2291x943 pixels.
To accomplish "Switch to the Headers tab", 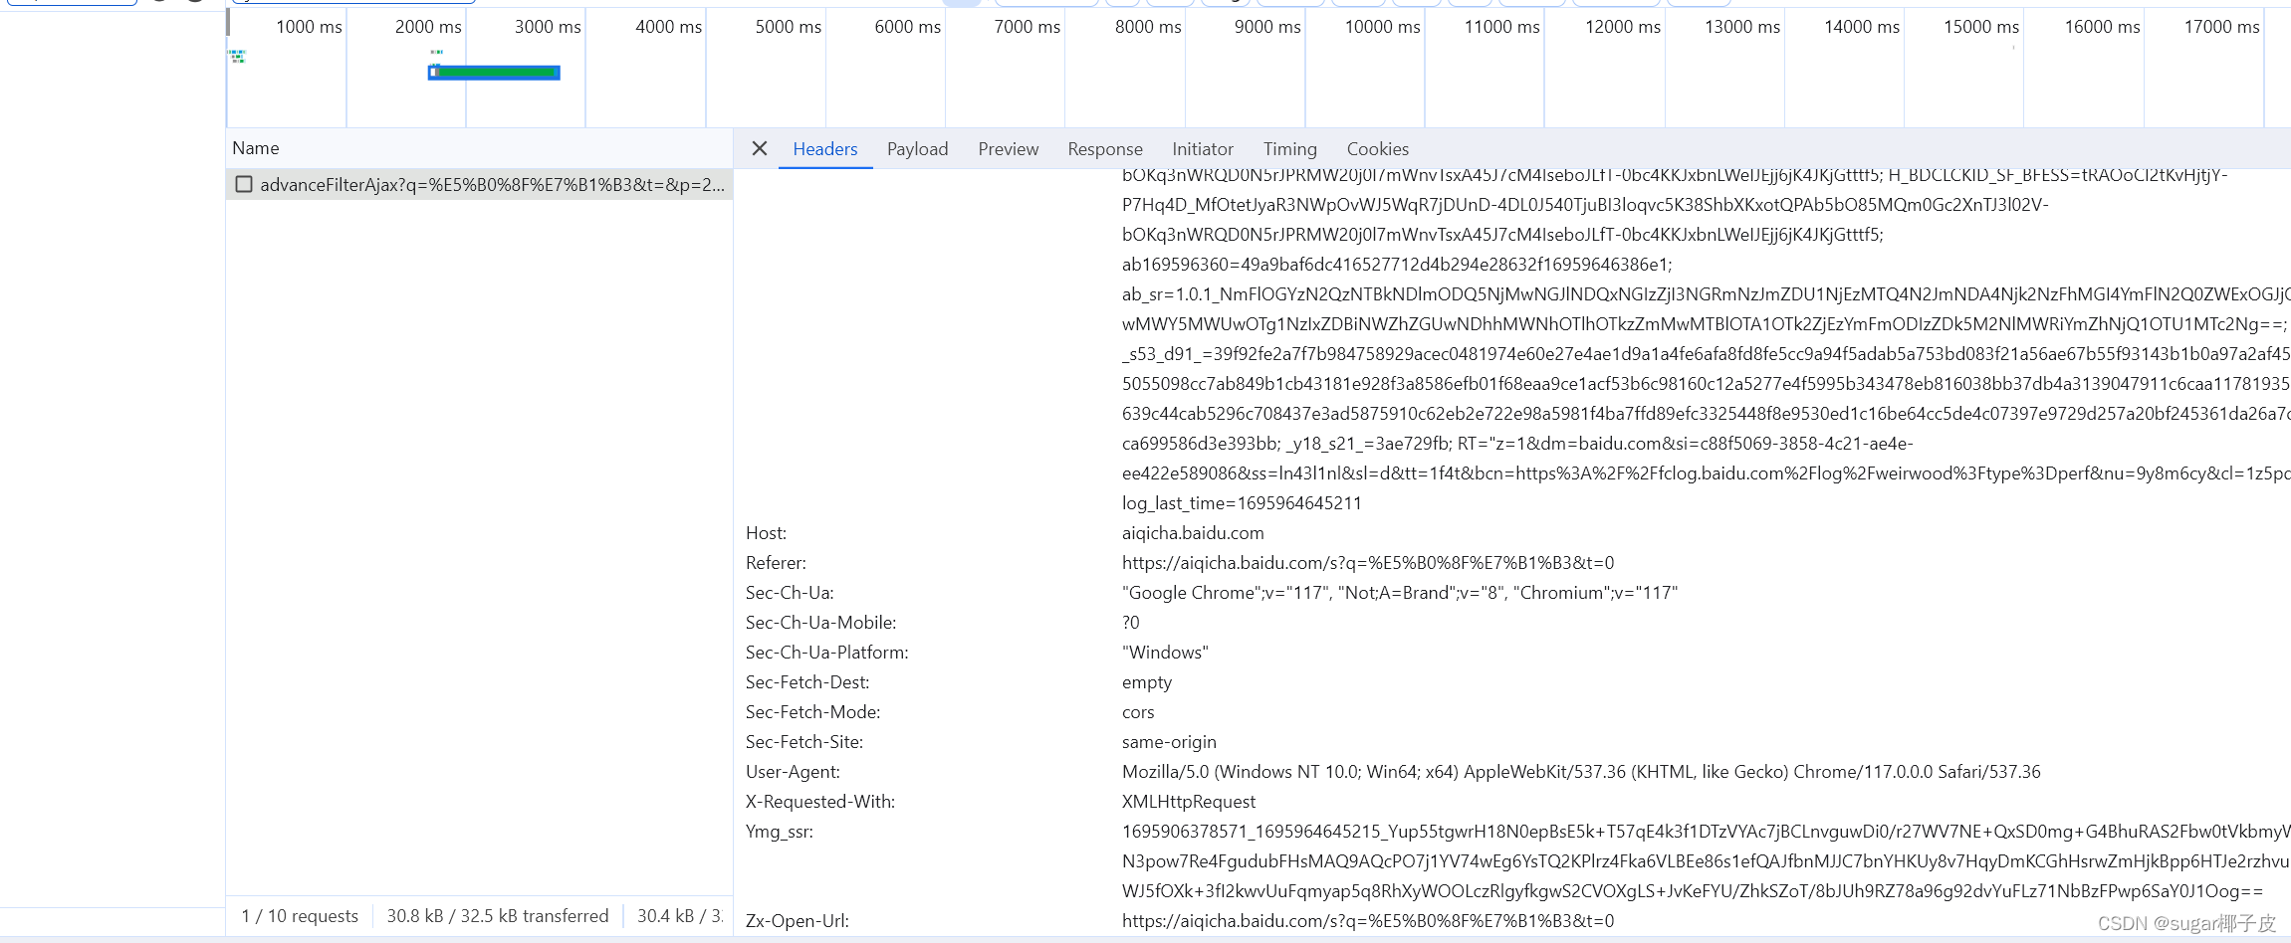I will click(825, 148).
